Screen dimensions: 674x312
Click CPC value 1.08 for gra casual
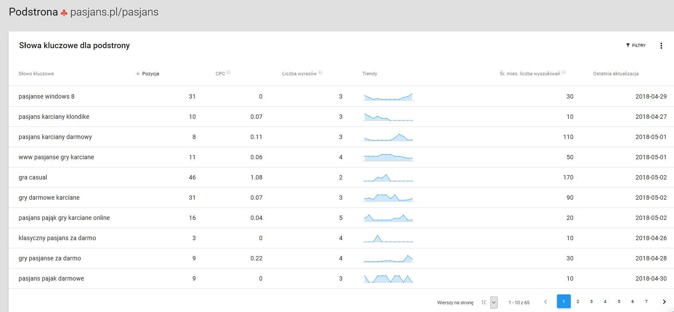[x=256, y=177]
